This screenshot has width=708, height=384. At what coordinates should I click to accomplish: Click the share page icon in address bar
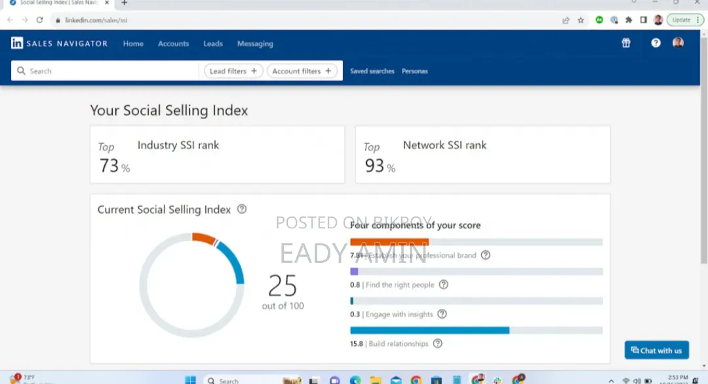point(566,20)
